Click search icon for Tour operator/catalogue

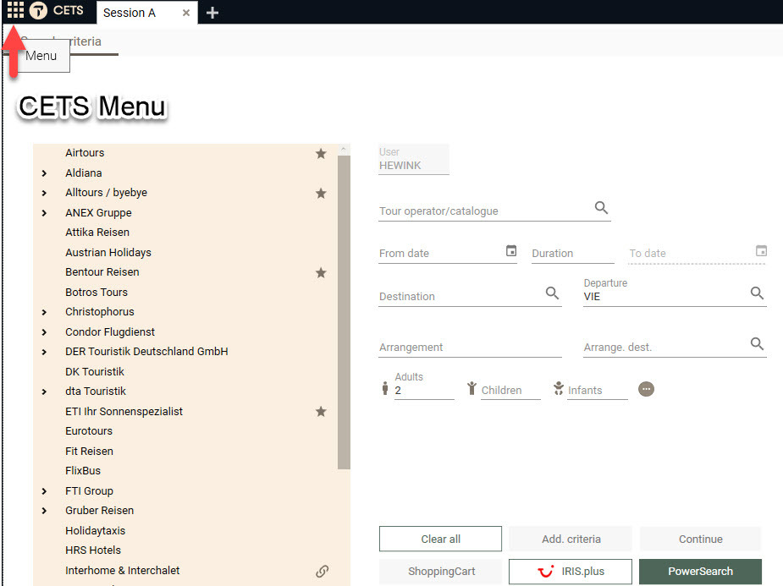[601, 208]
